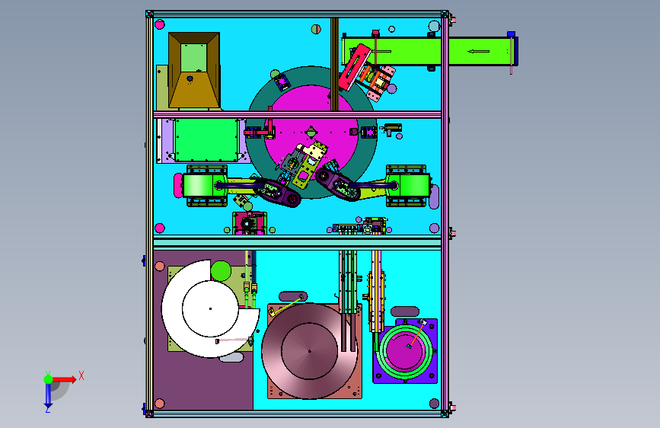Select the half-green half-pink circle near top
The width and height of the screenshot is (660, 428).
point(316,29)
